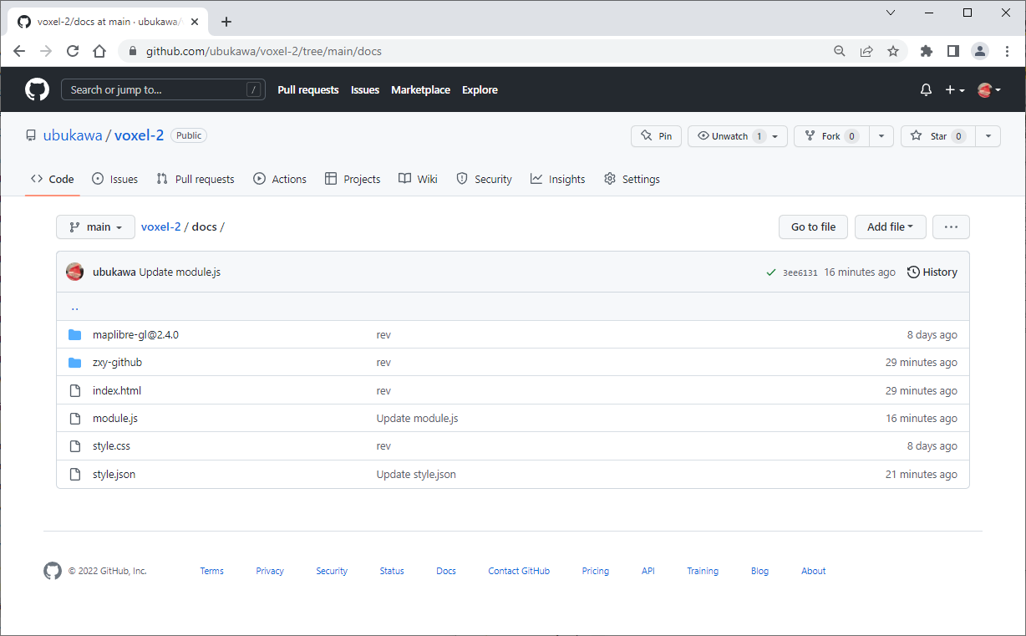Star the repository
The width and height of the screenshot is (1026, 636).
click(x=937, y=136)
